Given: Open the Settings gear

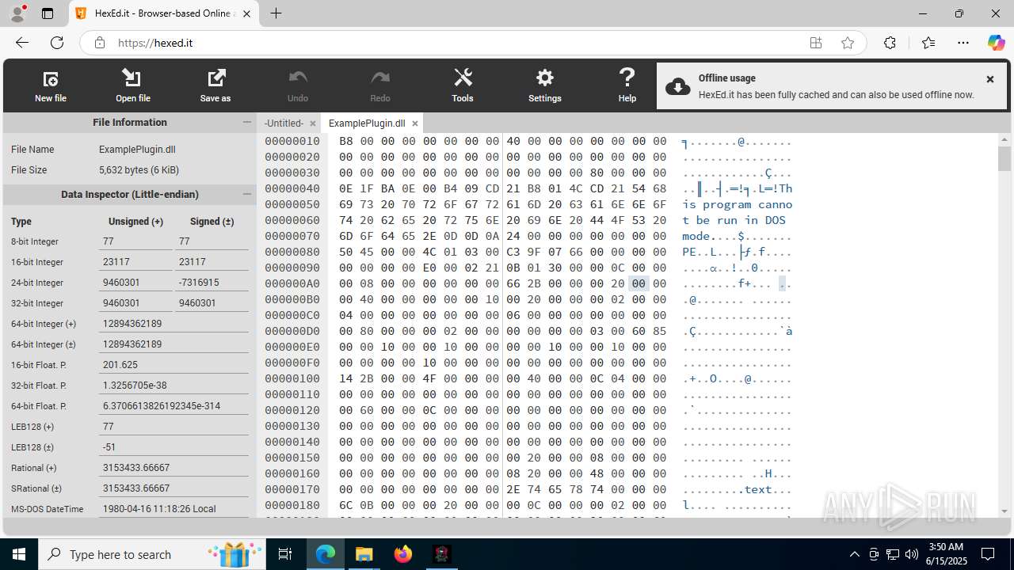Looking at the screenshot, I should click(x=545, y=85).
